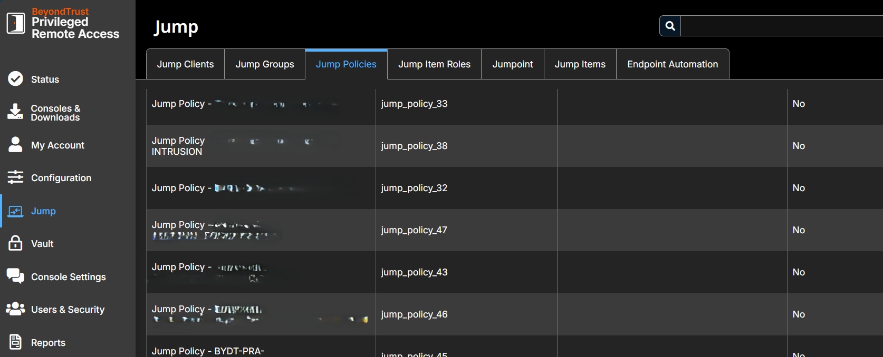Click the Status checkmark icon

click(15, 79)
